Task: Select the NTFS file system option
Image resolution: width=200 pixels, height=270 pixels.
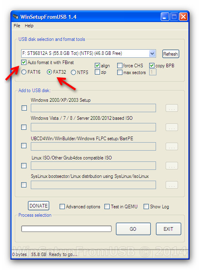Action: (73, 73)
